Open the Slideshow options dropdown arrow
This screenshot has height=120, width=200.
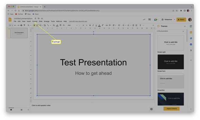(174, 20)
